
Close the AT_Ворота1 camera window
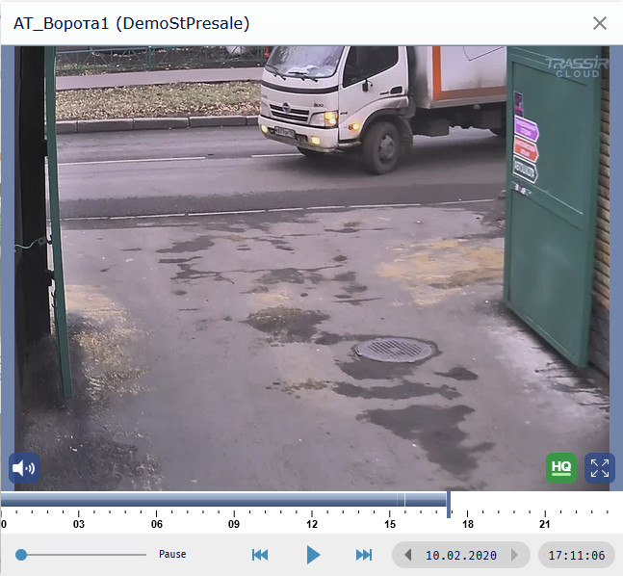click(600, 23)
